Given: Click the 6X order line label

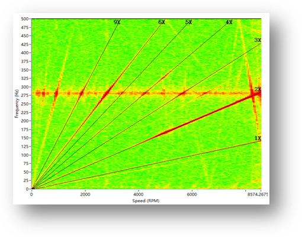Looking at the screenshot, I should click(162, 22).
